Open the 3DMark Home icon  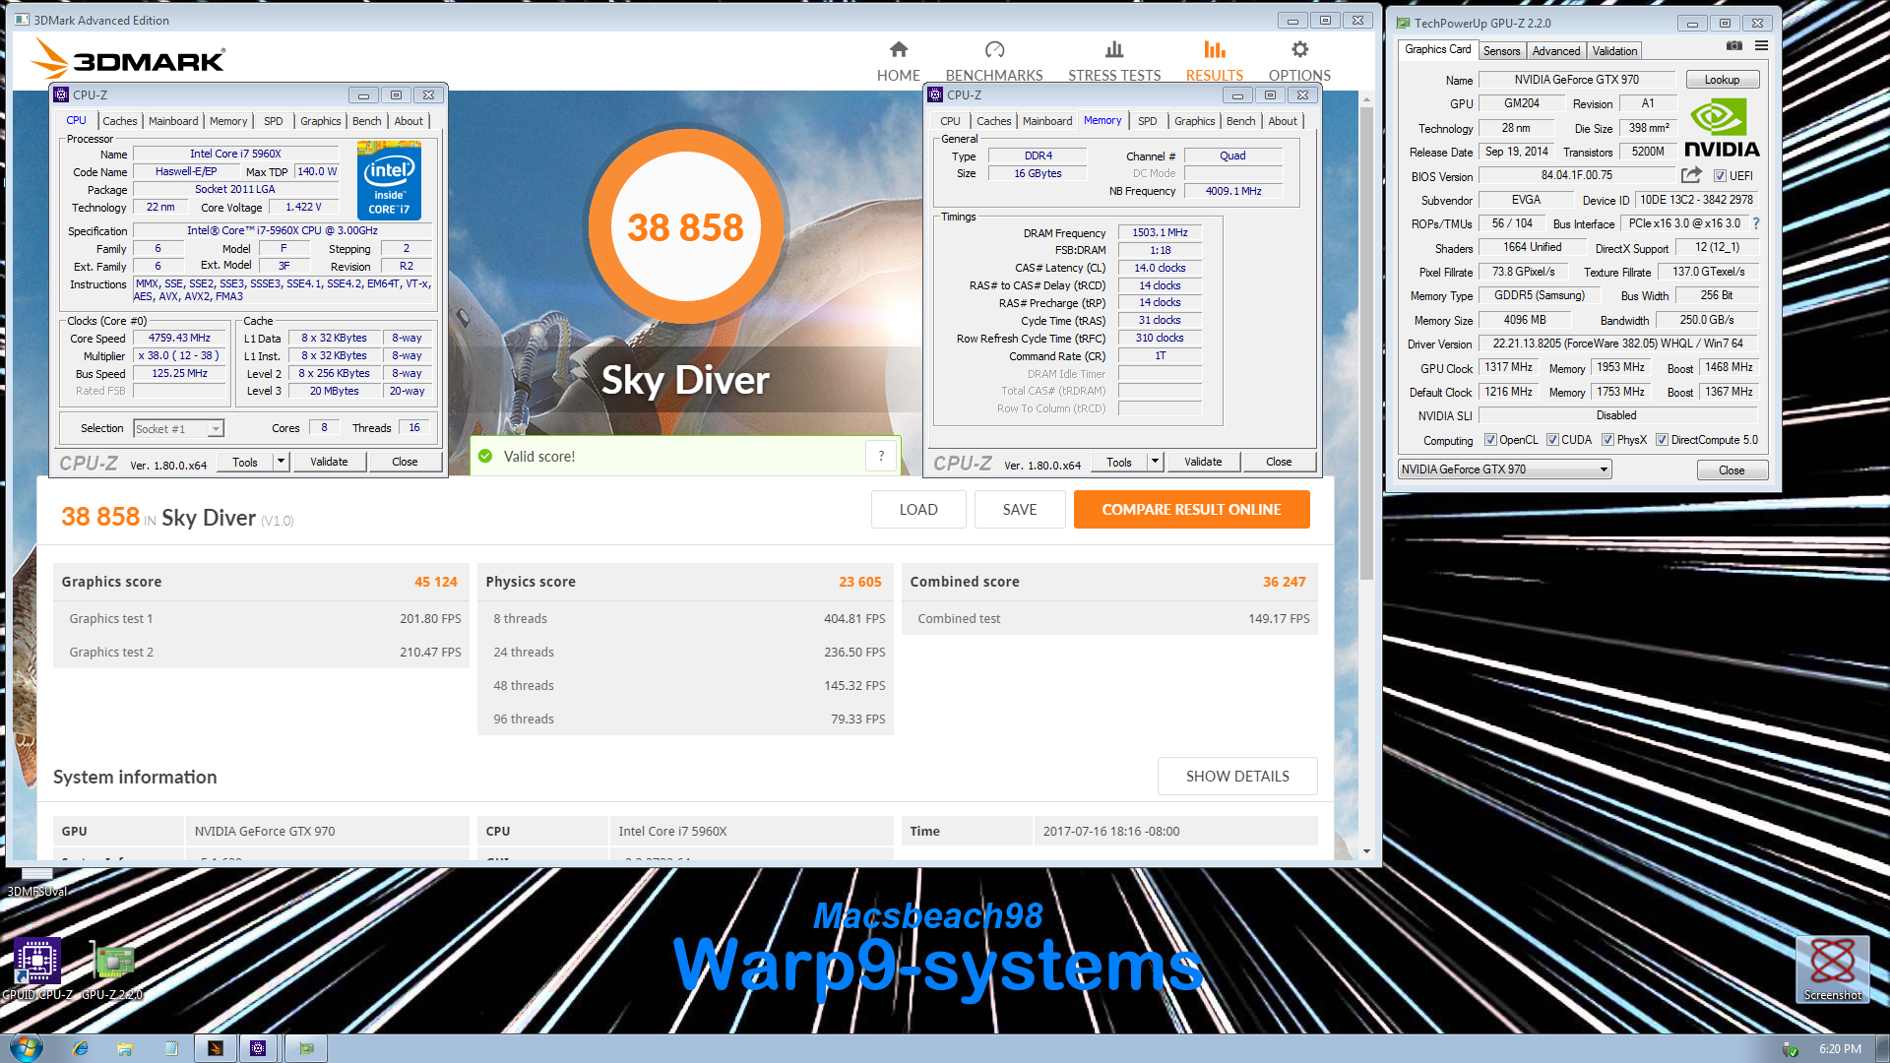898,49
